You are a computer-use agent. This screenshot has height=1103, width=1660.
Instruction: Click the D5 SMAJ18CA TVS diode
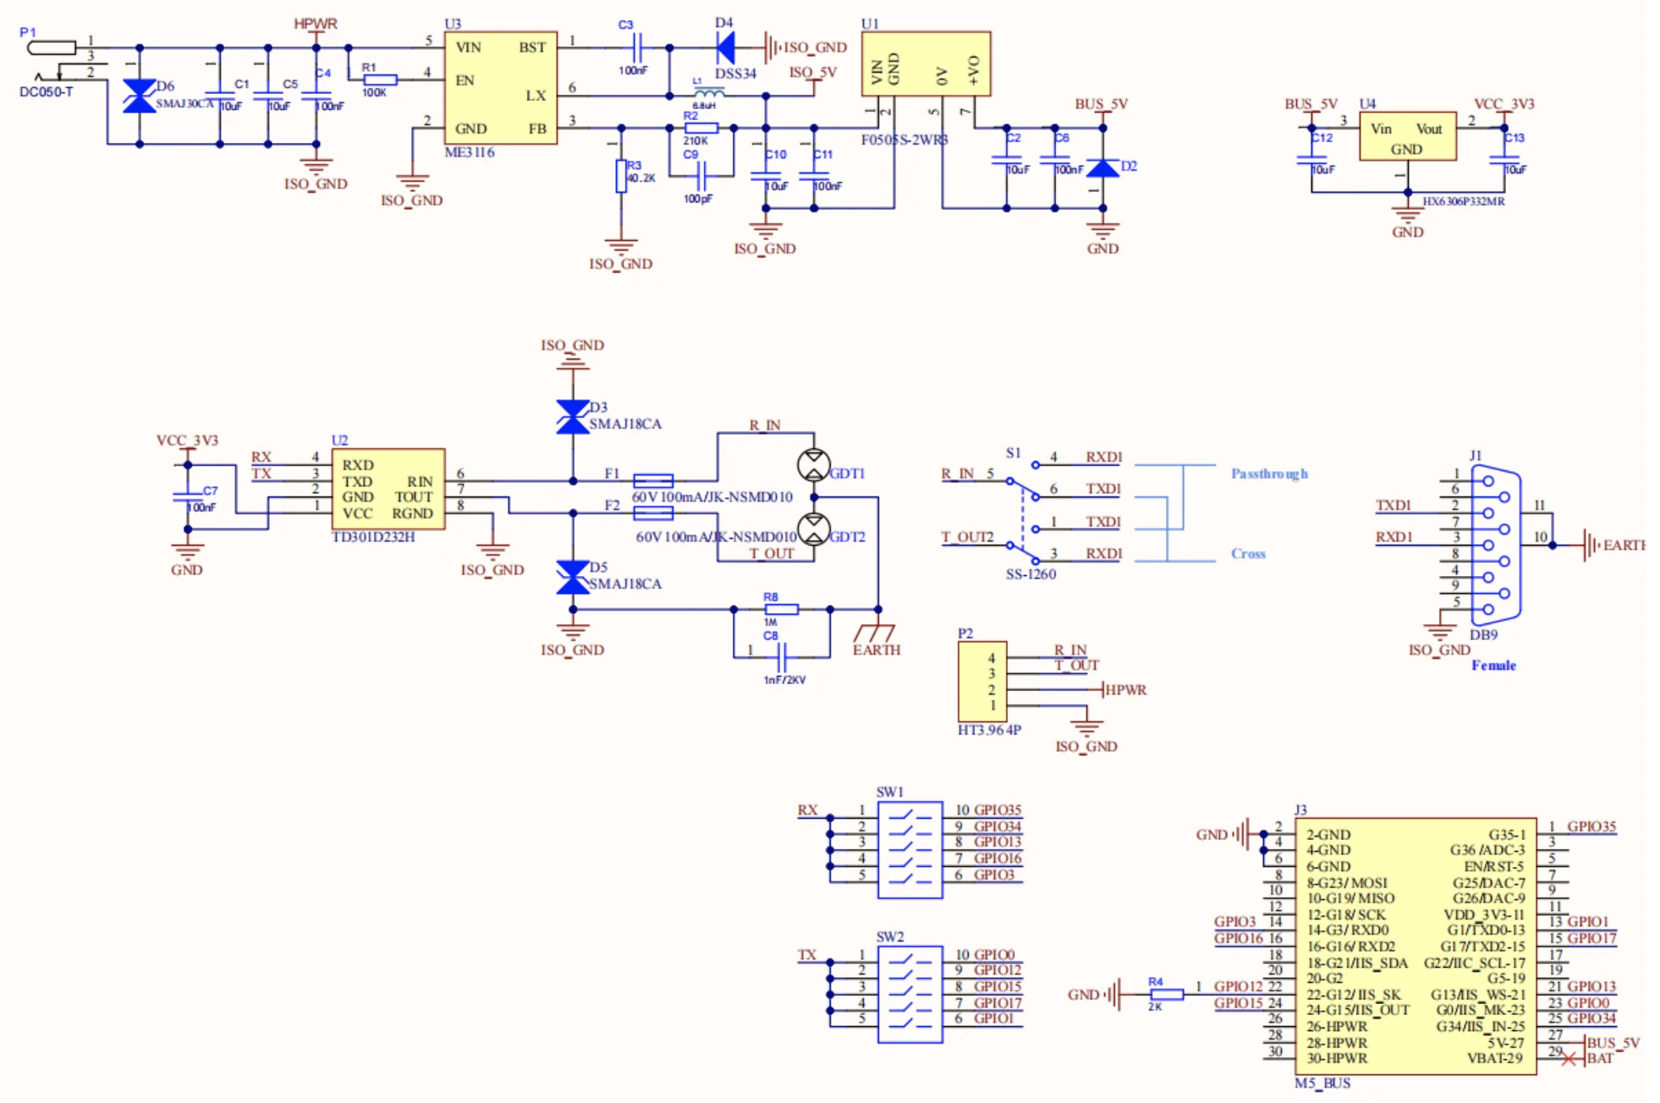(x=573, y=577)
